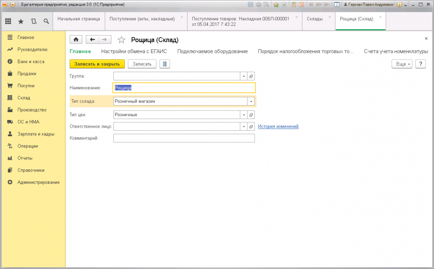Open the sections menu grid icon
The image size is (434, 269).
click(x=8, y=21)
